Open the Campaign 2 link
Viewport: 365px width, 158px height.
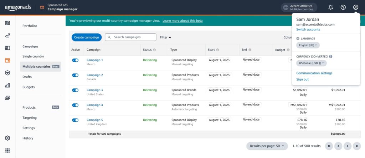click(x=95, y=75)
